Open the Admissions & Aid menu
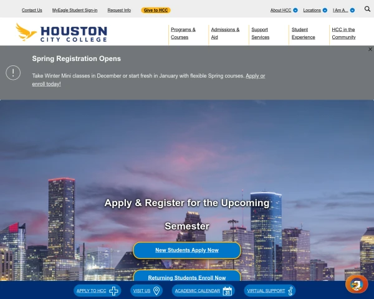Screen dimensions: 374x299 point(224,33)
